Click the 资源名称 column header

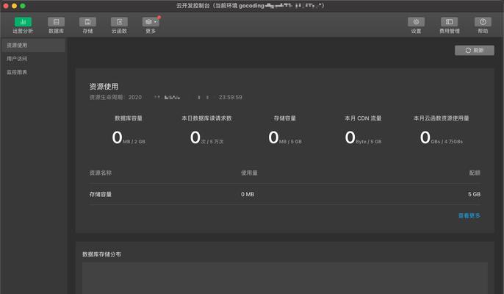pos(100,173)
